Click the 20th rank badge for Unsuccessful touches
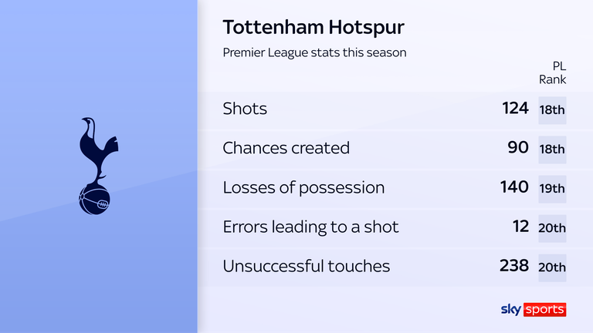The width and height of the screenshot is (593, 333). pos(552,268)
